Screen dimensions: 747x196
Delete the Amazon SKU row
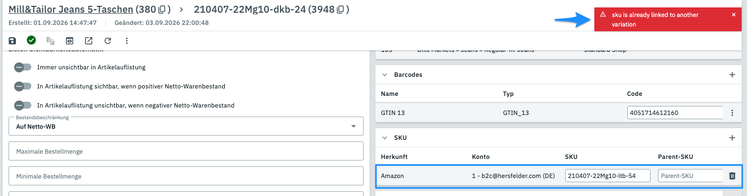732,176
